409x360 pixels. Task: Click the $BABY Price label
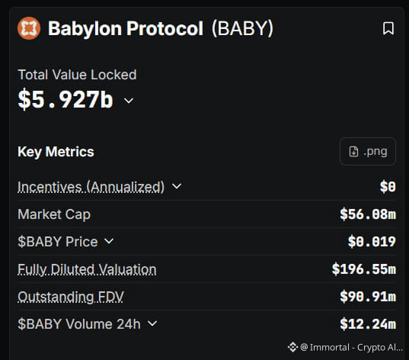pos(58,242)
